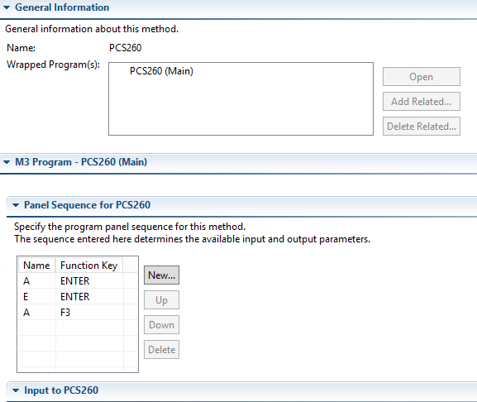Click the Panel Sequence for PCS260 title
The image size is (477, 402).
tap(87, 205)
